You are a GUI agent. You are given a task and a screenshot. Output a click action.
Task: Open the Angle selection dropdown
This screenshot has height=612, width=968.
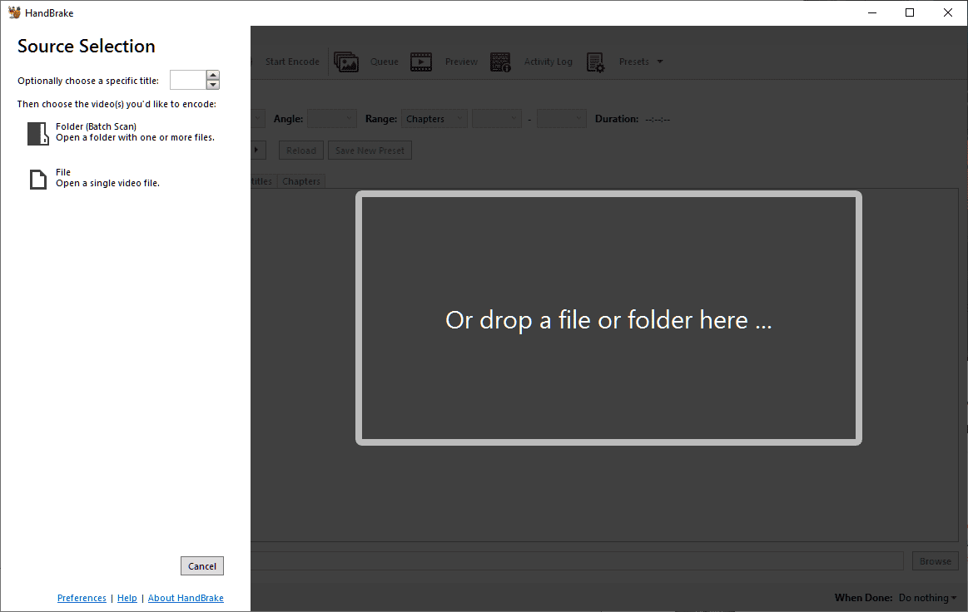[331, 118]
